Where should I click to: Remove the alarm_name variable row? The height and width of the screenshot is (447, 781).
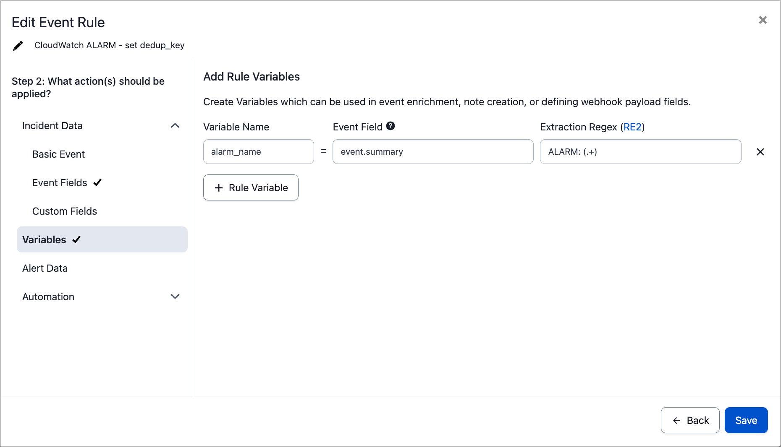click(760, 152)
